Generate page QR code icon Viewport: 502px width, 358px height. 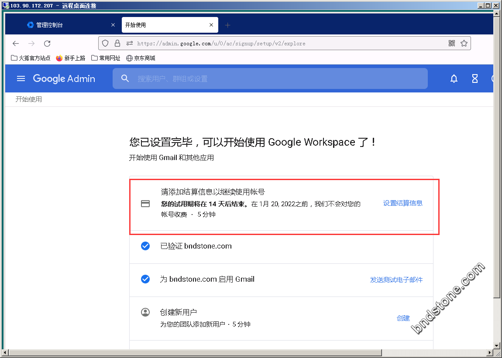point(452,43)
